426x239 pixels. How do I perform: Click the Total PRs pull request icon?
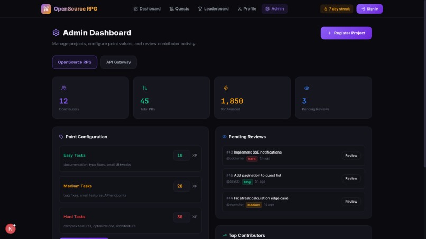144,88
